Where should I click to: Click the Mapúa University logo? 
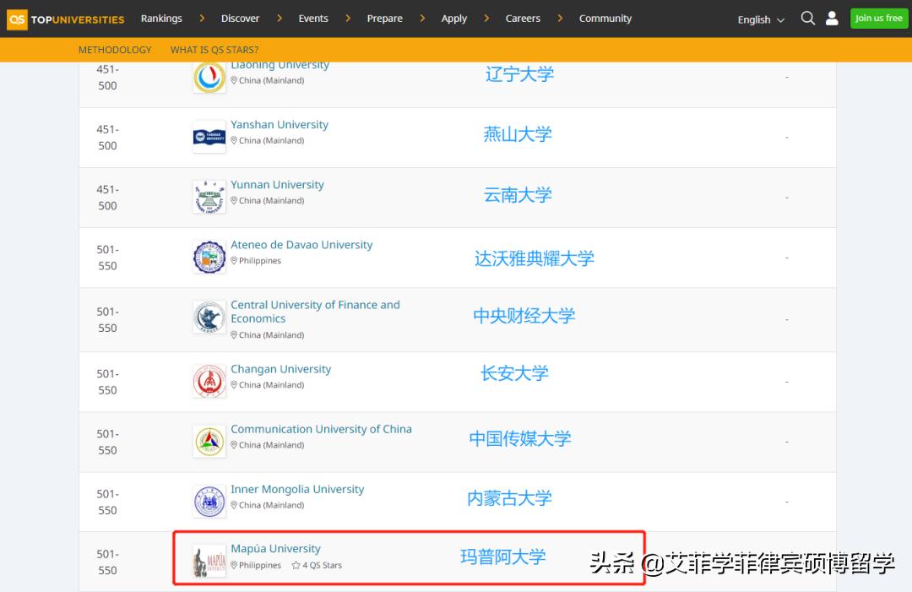[209, 557]
